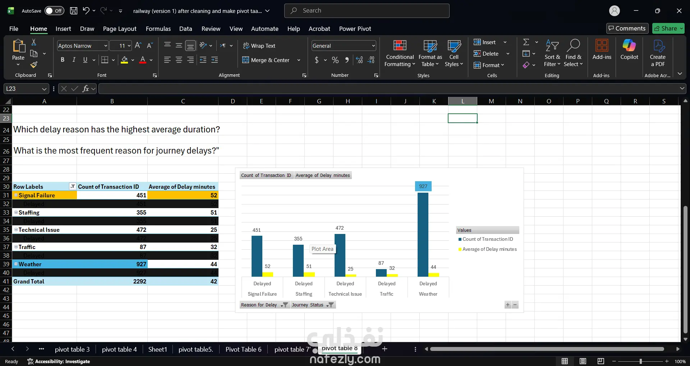Click the Percent Style icon
This screenshot has height=366, width=690.
[335, 60]
